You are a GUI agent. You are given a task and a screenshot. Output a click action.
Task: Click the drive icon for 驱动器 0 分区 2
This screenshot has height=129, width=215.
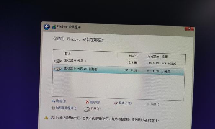(x=58, y=69)
